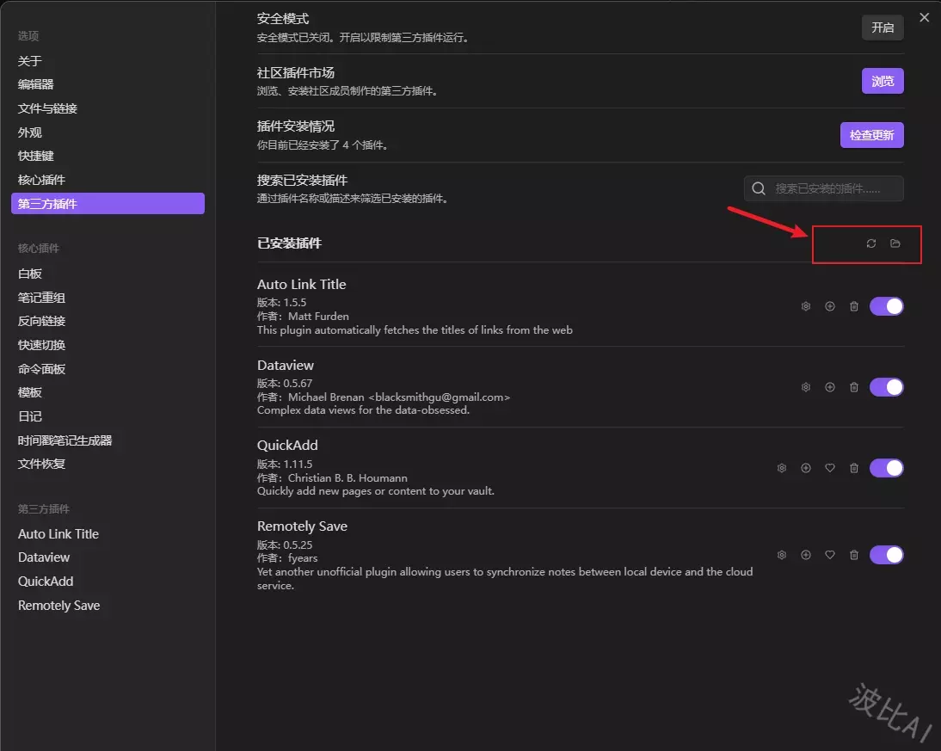Screen dimensions: 941x751
Task: Open Auto Link Title sidebar entry
Action: tap(108, 533)
